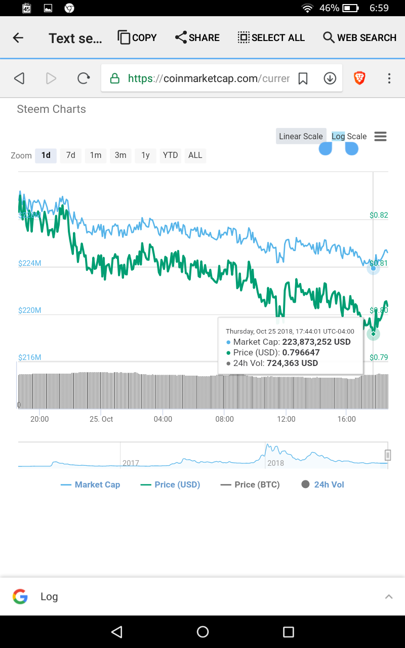Toggle the 24h Vol series in the legend
Viewport: 405px width, 648px height.
[x=323, y=484]
